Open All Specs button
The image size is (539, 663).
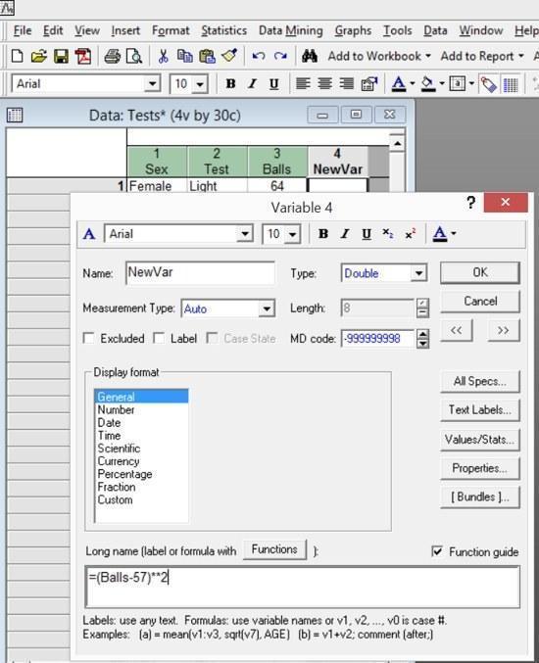click(x=480, y=381)
